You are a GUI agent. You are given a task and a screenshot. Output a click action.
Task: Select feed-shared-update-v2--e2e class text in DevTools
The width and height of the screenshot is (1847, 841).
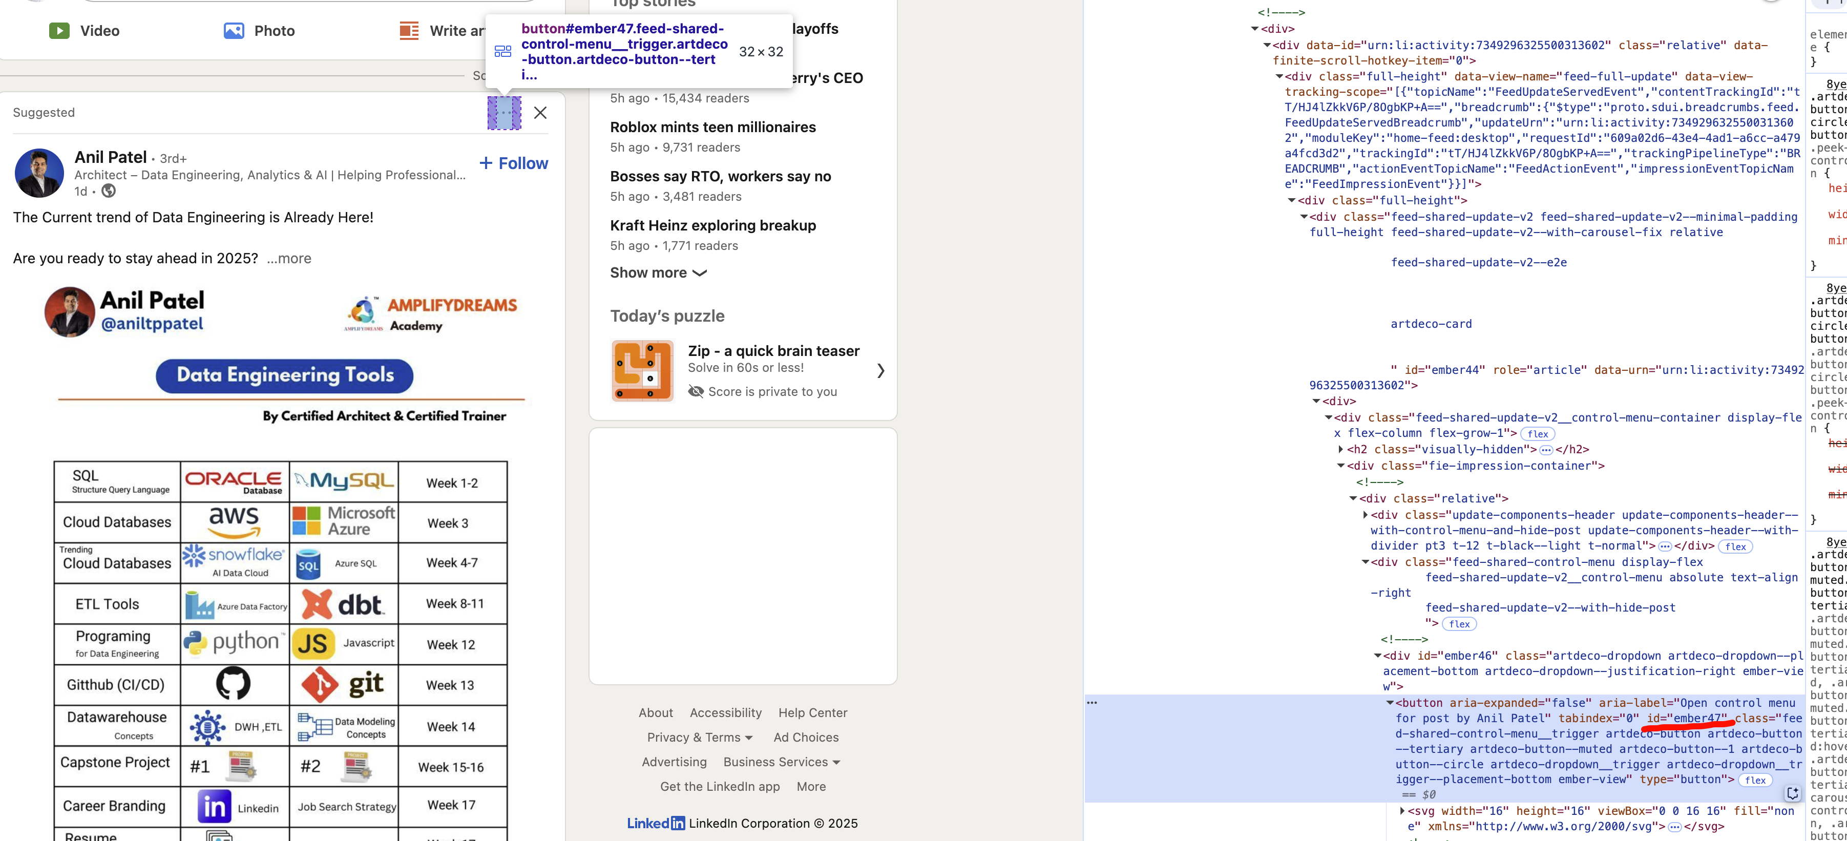coord(1478,262)
